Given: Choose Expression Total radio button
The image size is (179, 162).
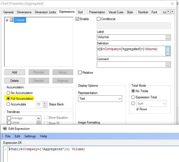Looking at the screenshot, I should [x=133, y=97].
